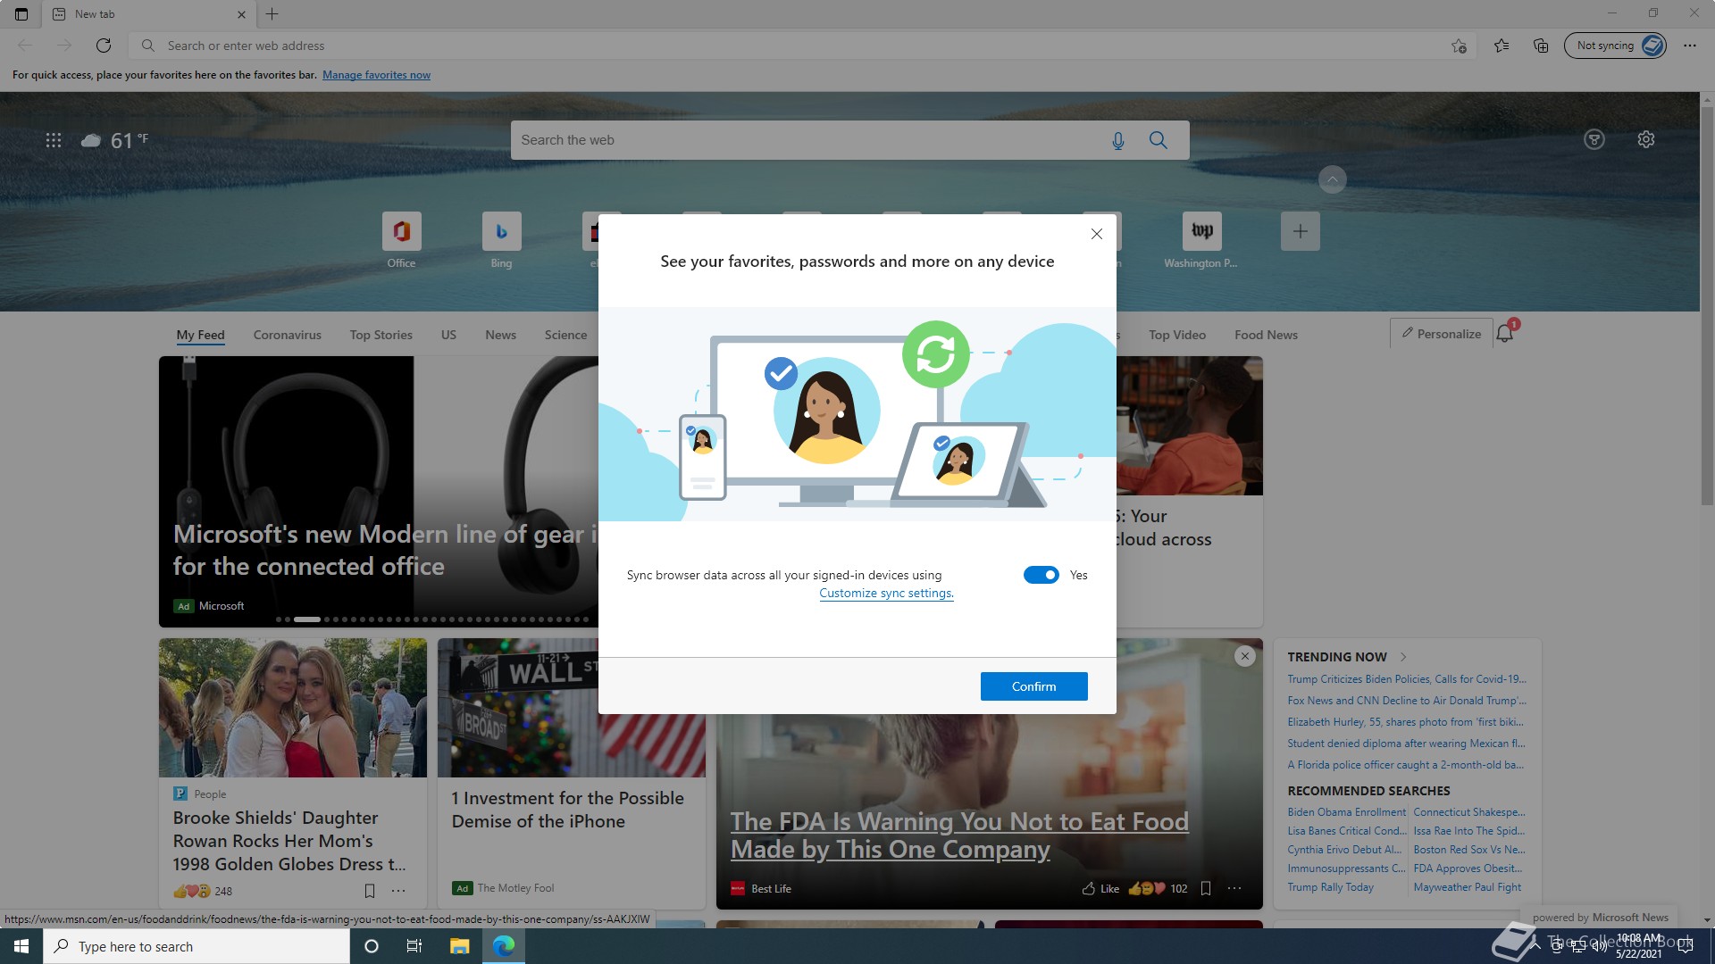Open the iPhone investment article
1715x964 pixels.
click(567, 810)
